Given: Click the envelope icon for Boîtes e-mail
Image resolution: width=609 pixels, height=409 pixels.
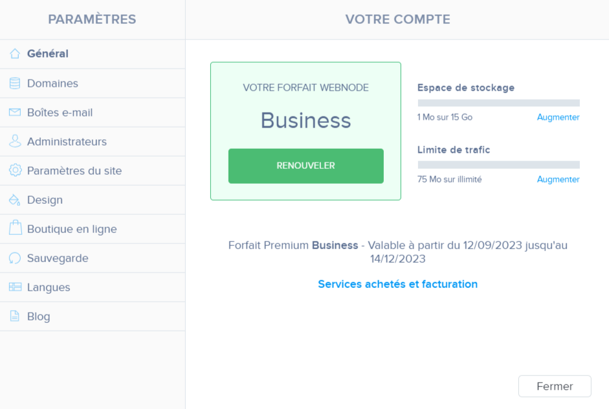Looking at the screenshot, I should (x=14, y=112).
